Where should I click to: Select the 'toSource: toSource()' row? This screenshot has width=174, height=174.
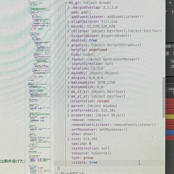click(91, 153)
